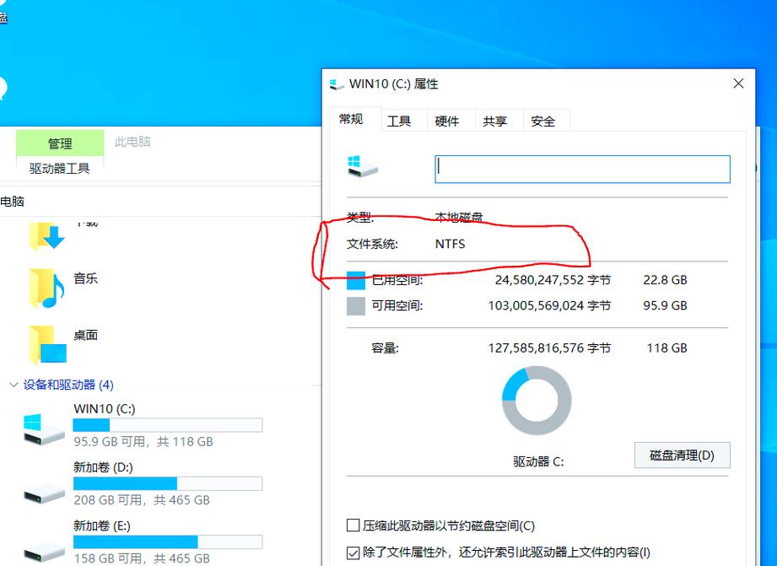Click the 22.8 GB used size value
Screen dimensions: 777x566
(665, 280)
